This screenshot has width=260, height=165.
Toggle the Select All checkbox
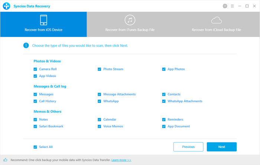35,147
